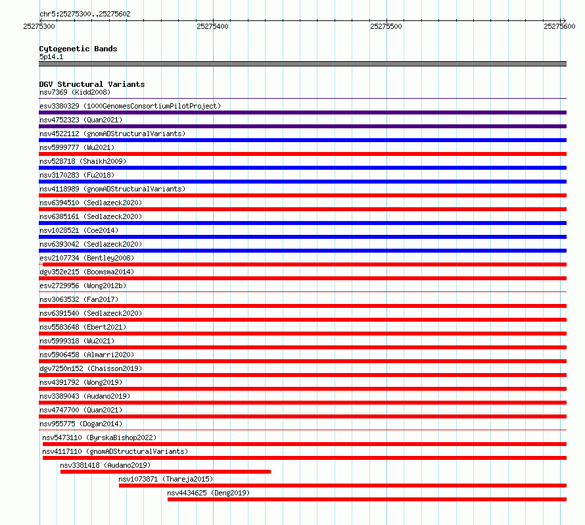Click the short red bar under nsv3381418

[165, 472]
